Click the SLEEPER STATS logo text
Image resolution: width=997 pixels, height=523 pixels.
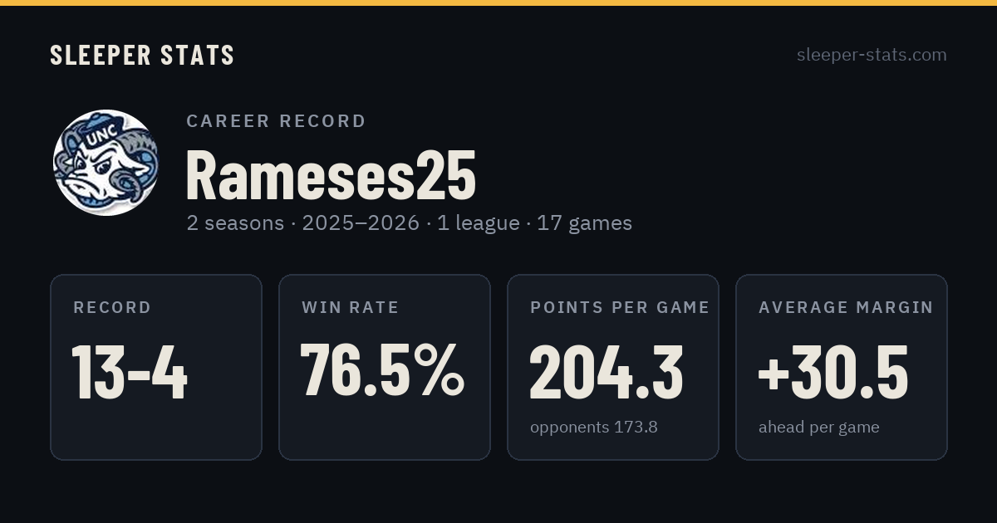pyautogui.click(x=142, y=56)
